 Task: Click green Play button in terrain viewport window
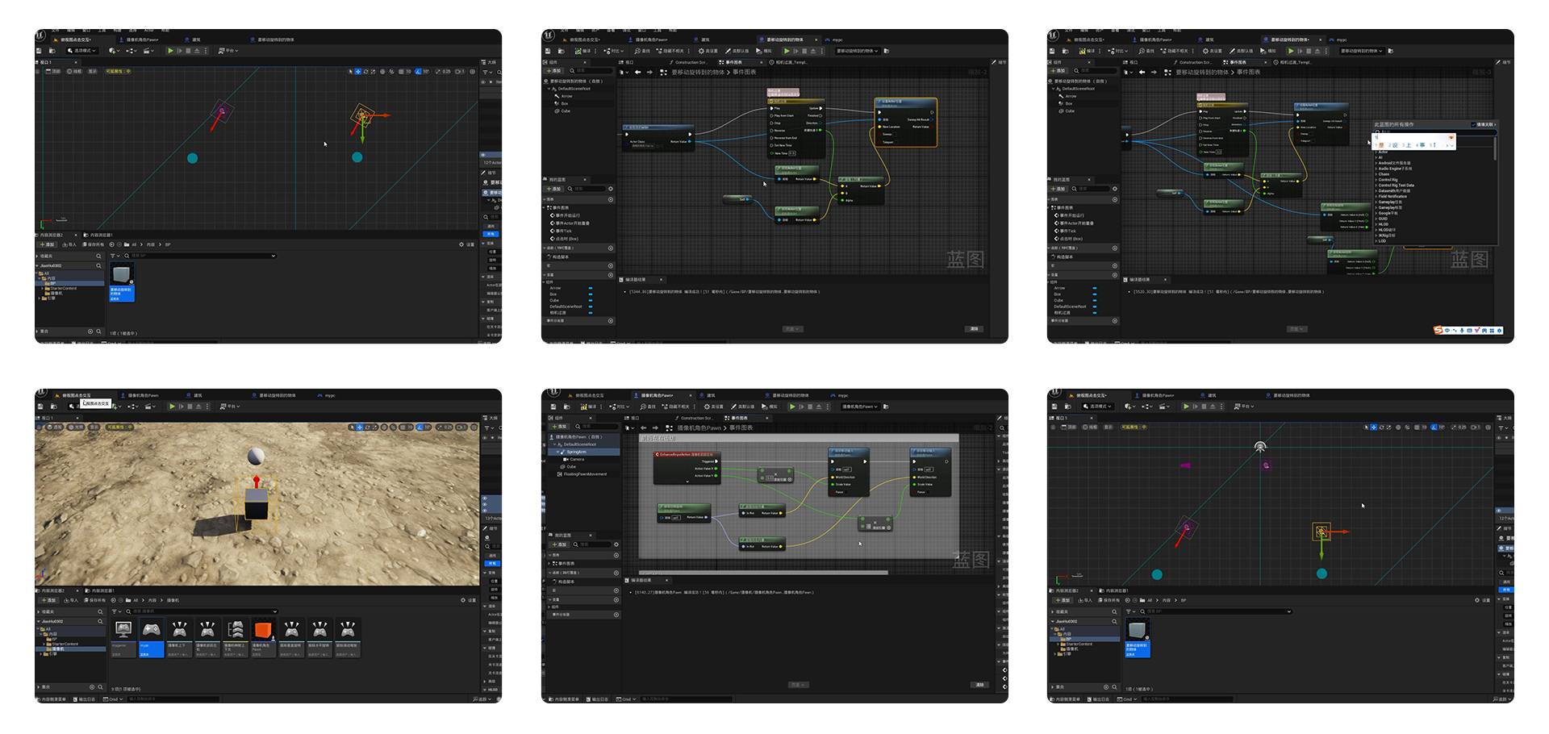pos(172,407)
